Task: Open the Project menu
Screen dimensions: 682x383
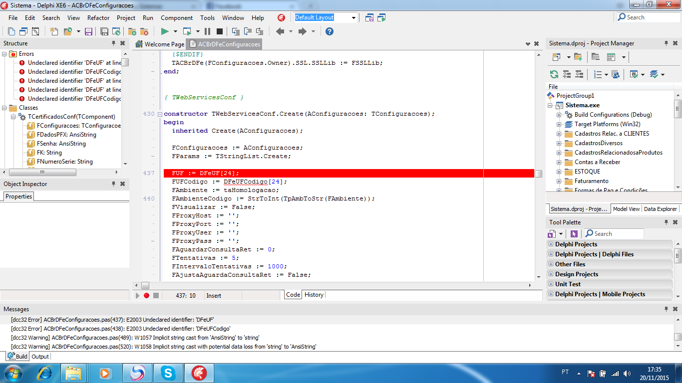Action: coord(126,17)
